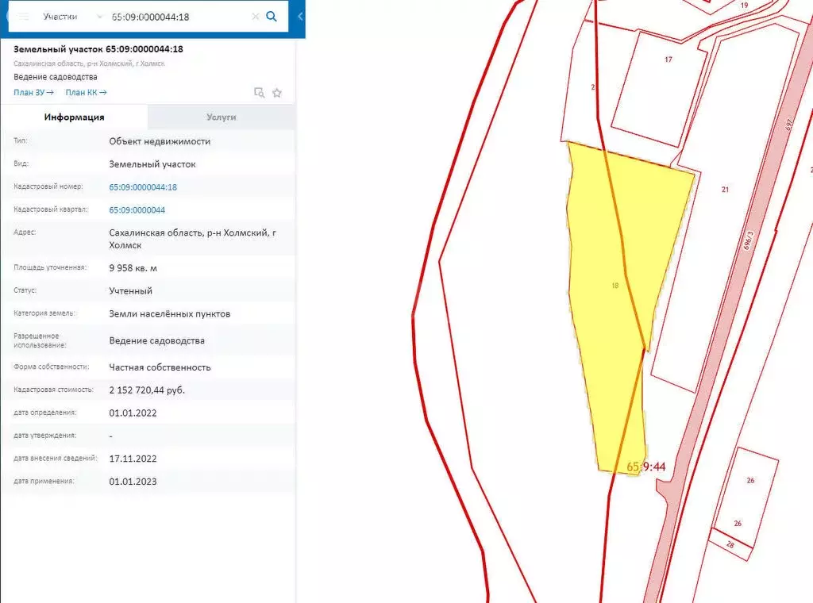Clear the search field with the X icon

tap(255, 17)
